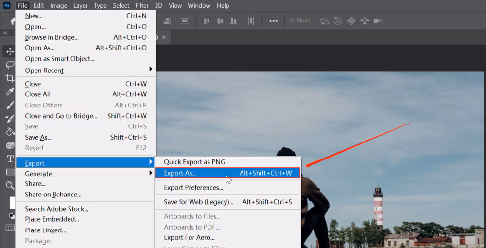Select the Move tool

10,52
